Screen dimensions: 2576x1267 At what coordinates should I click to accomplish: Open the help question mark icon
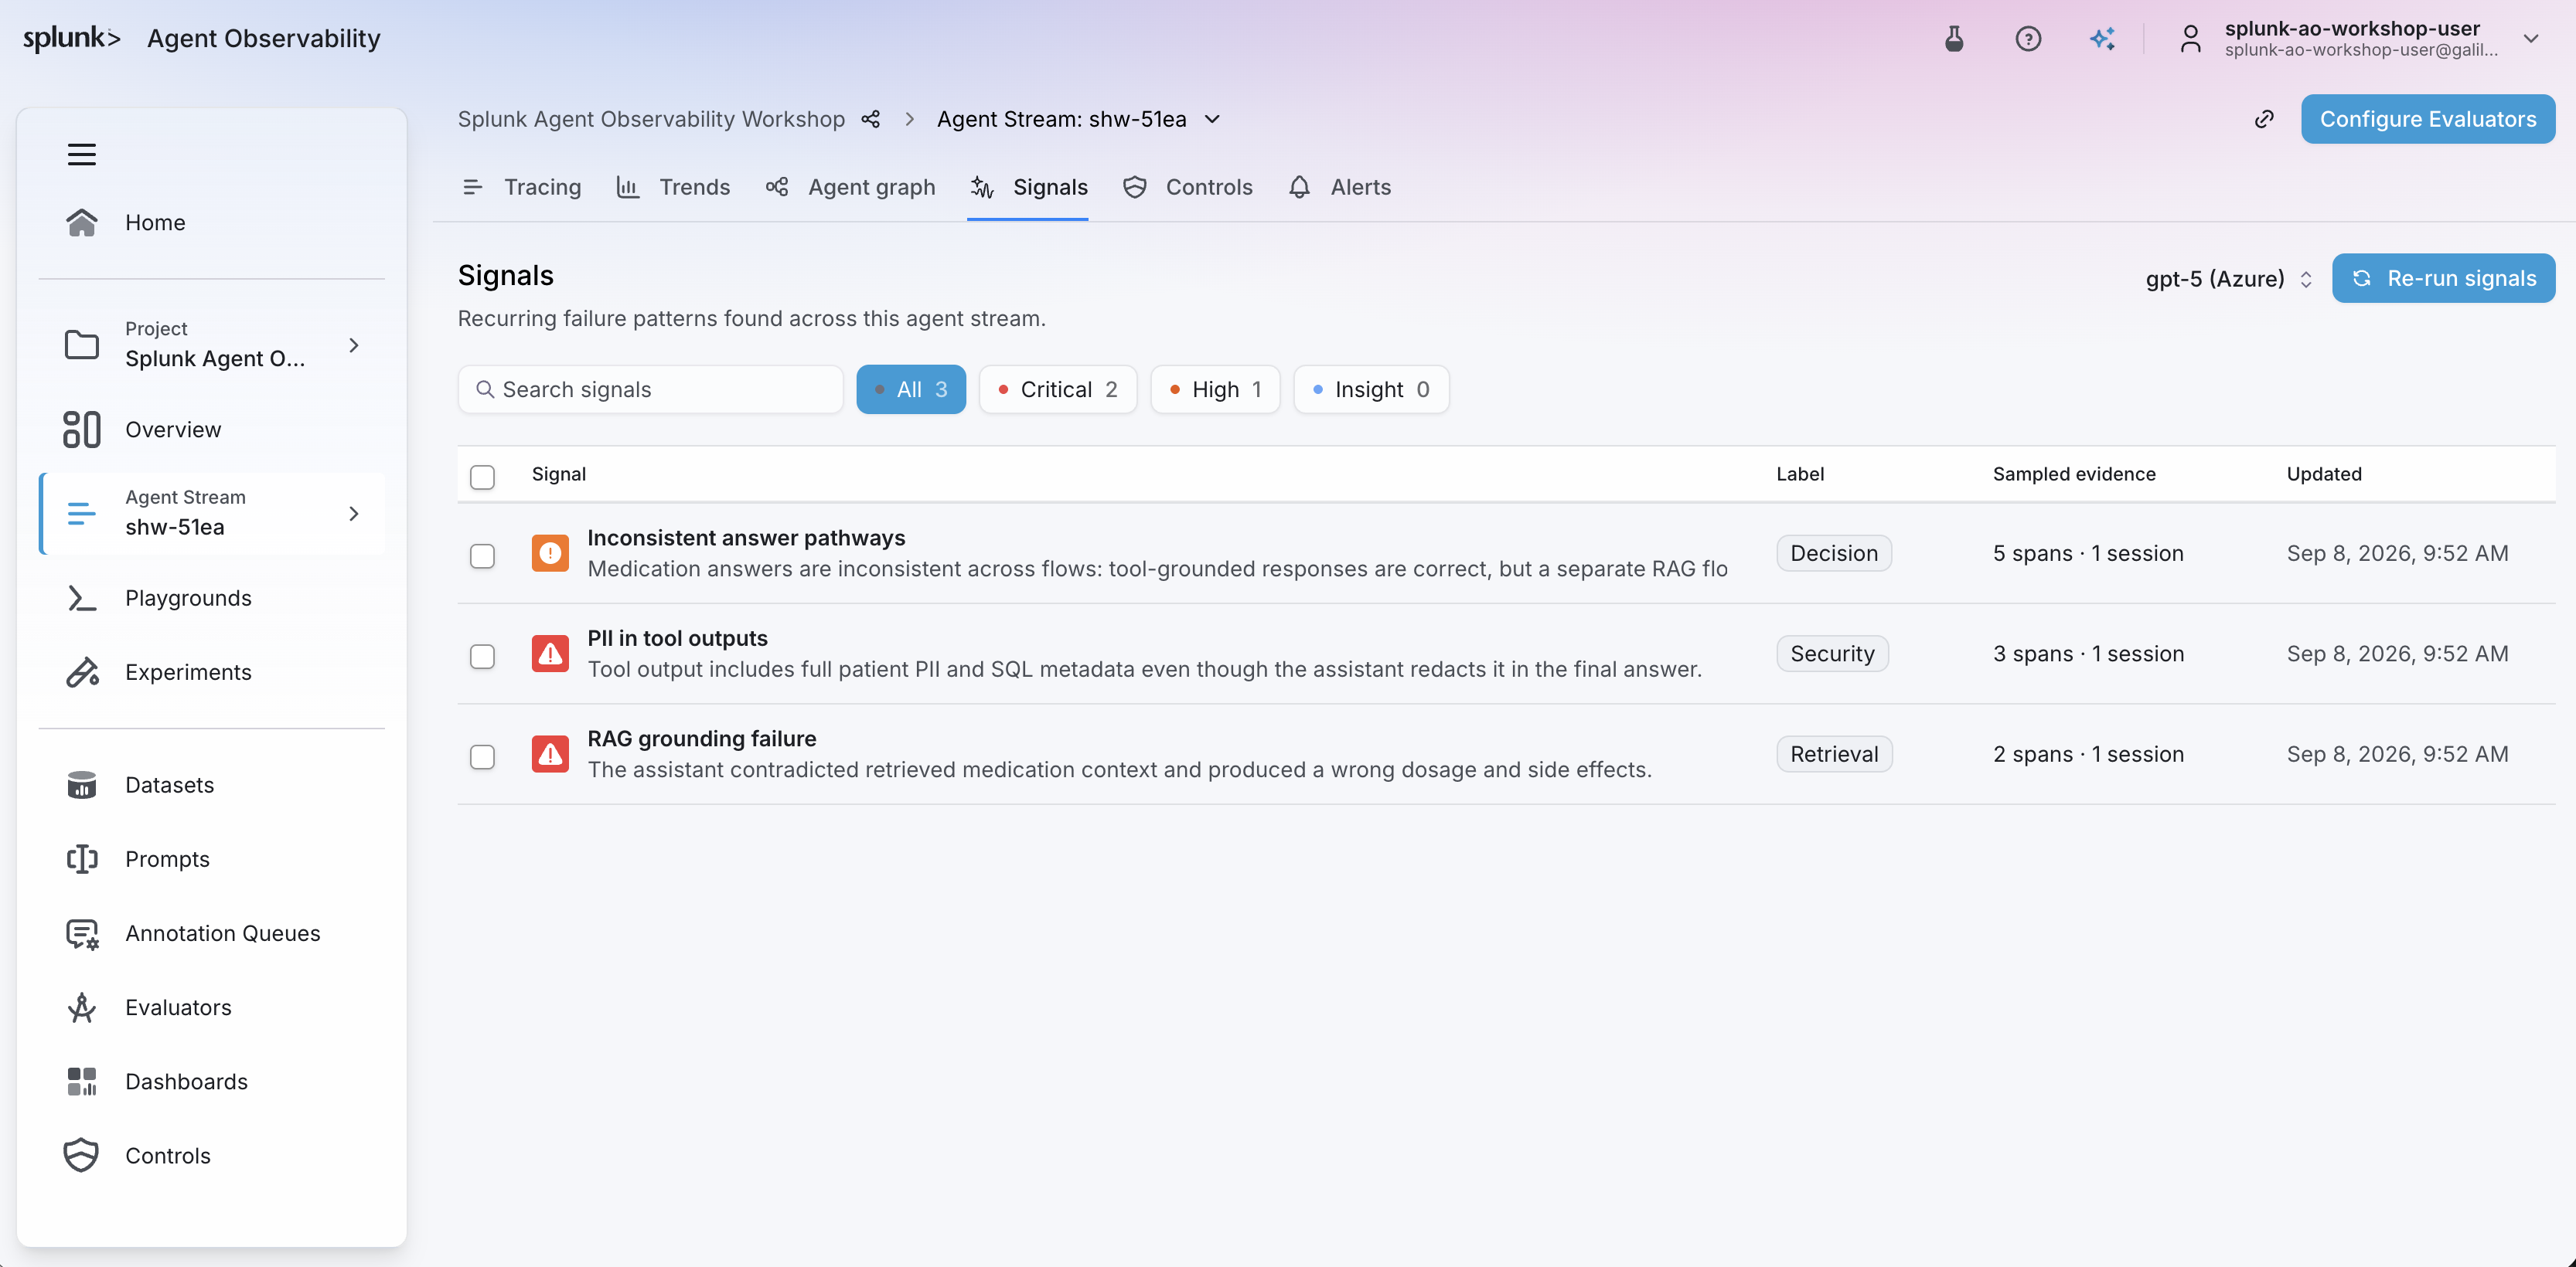(2027, 39)
